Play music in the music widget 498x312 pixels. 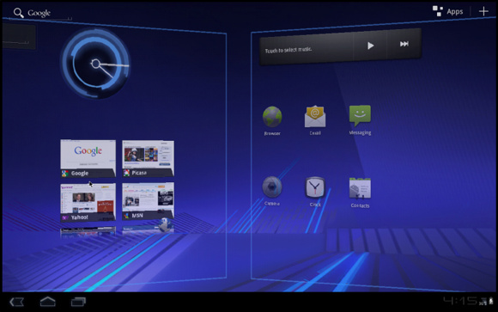(x=370, y=46)
